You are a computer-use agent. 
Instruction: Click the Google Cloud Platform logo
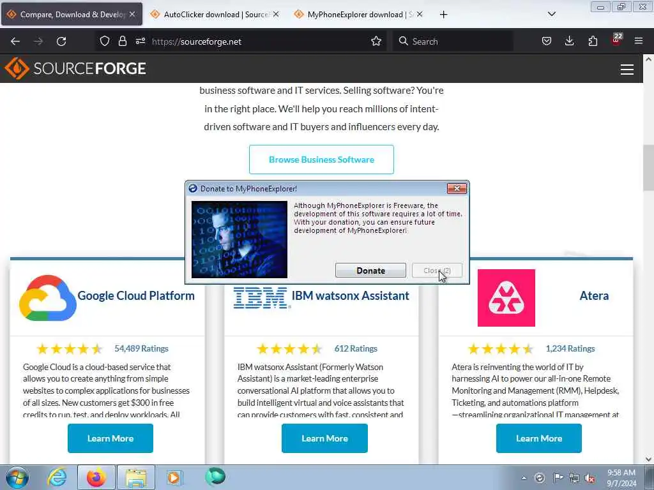click(x=47, y=297)
